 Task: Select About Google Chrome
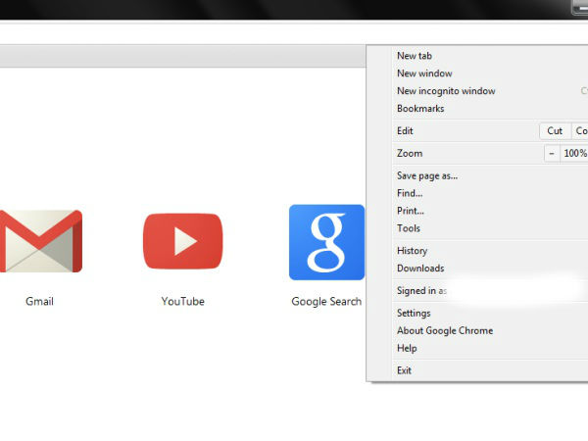pos(445,331)
